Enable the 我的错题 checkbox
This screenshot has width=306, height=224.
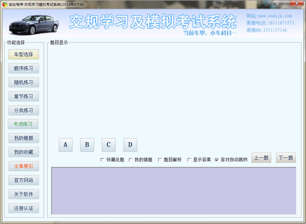131,160
